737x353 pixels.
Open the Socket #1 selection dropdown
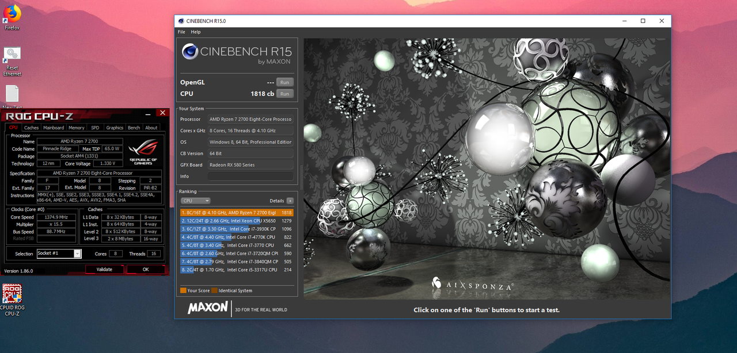click(59, 254)
